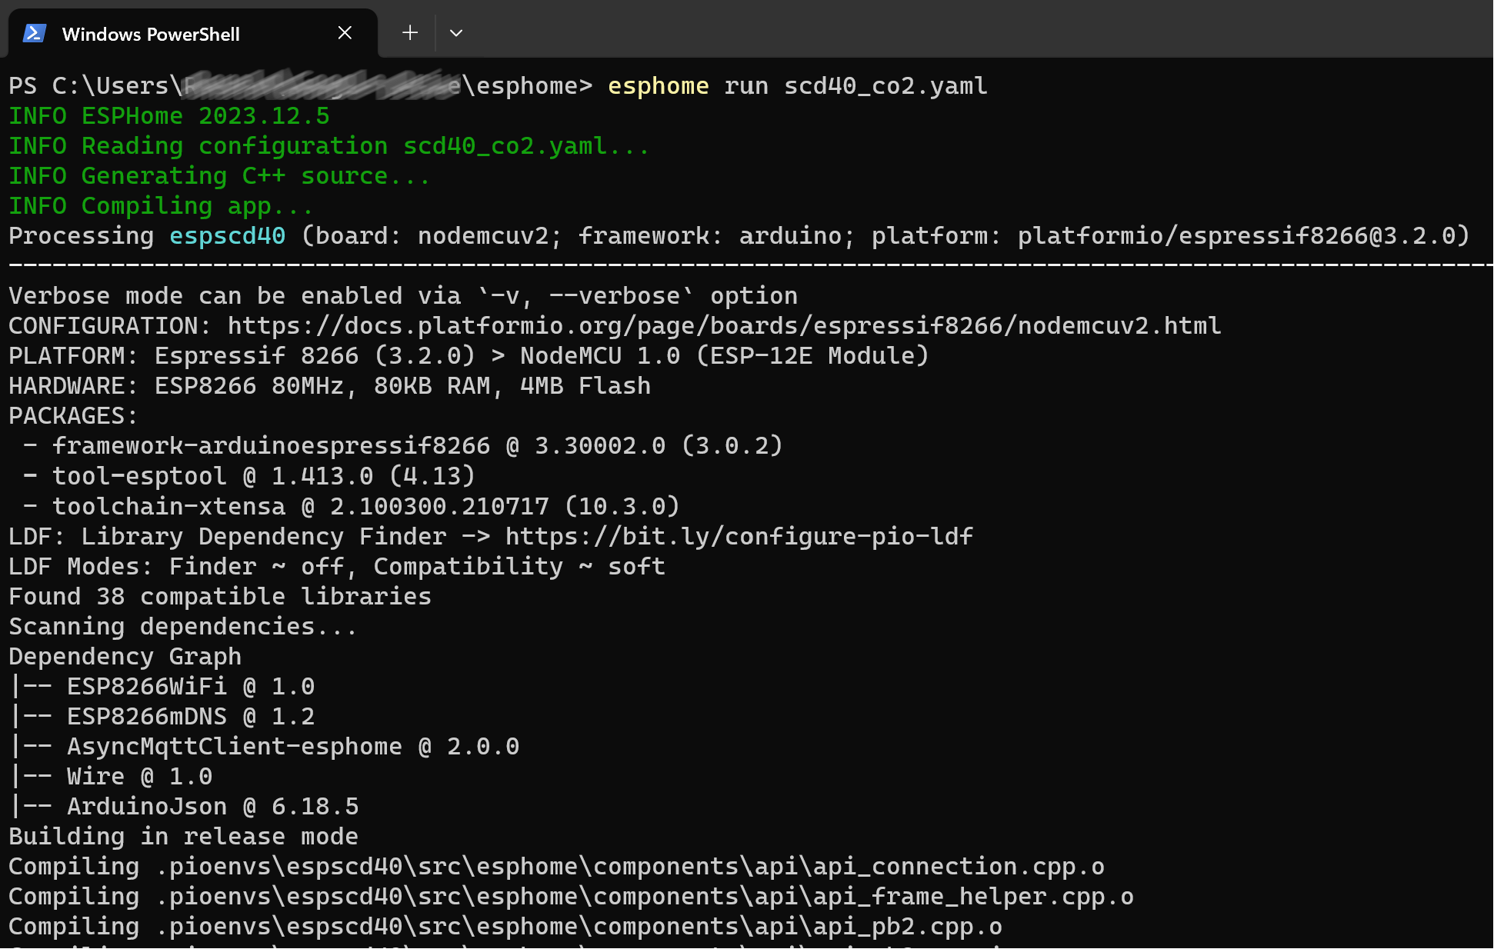Click the 'PACKAGES:' heading line
Image resolution: width=1494 pixels, height=949 pixels.
[73, 416]
